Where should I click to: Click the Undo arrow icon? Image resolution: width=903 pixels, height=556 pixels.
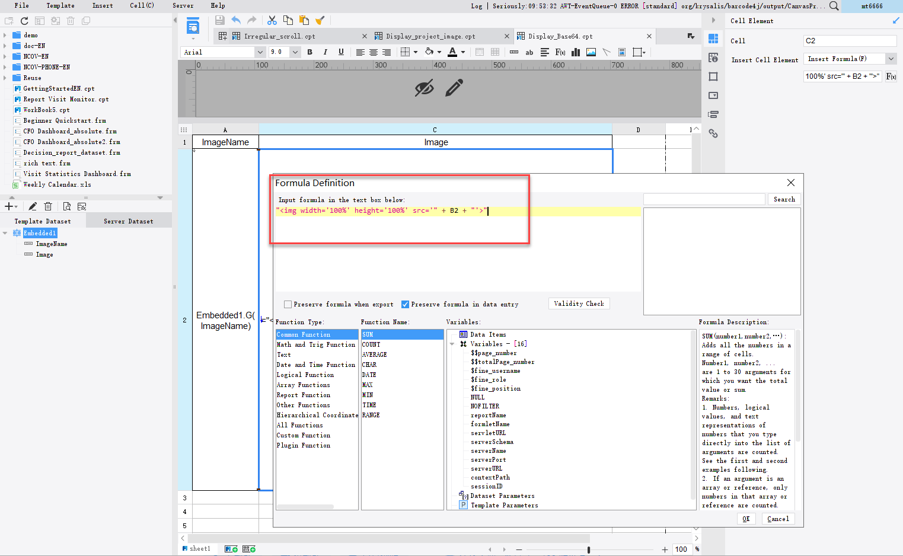pos(236,20)
